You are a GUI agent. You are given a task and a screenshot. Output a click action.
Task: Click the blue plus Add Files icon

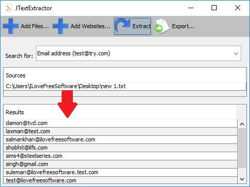pos(11,26)
